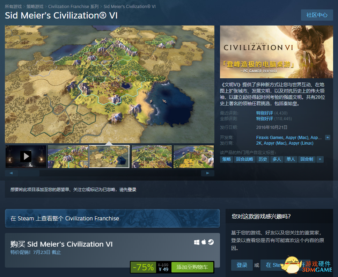Viewport: 338px width, 277px height.
Task: Open Civilization Franchise 系列 breadcrumb
Action: click(73, 7)
